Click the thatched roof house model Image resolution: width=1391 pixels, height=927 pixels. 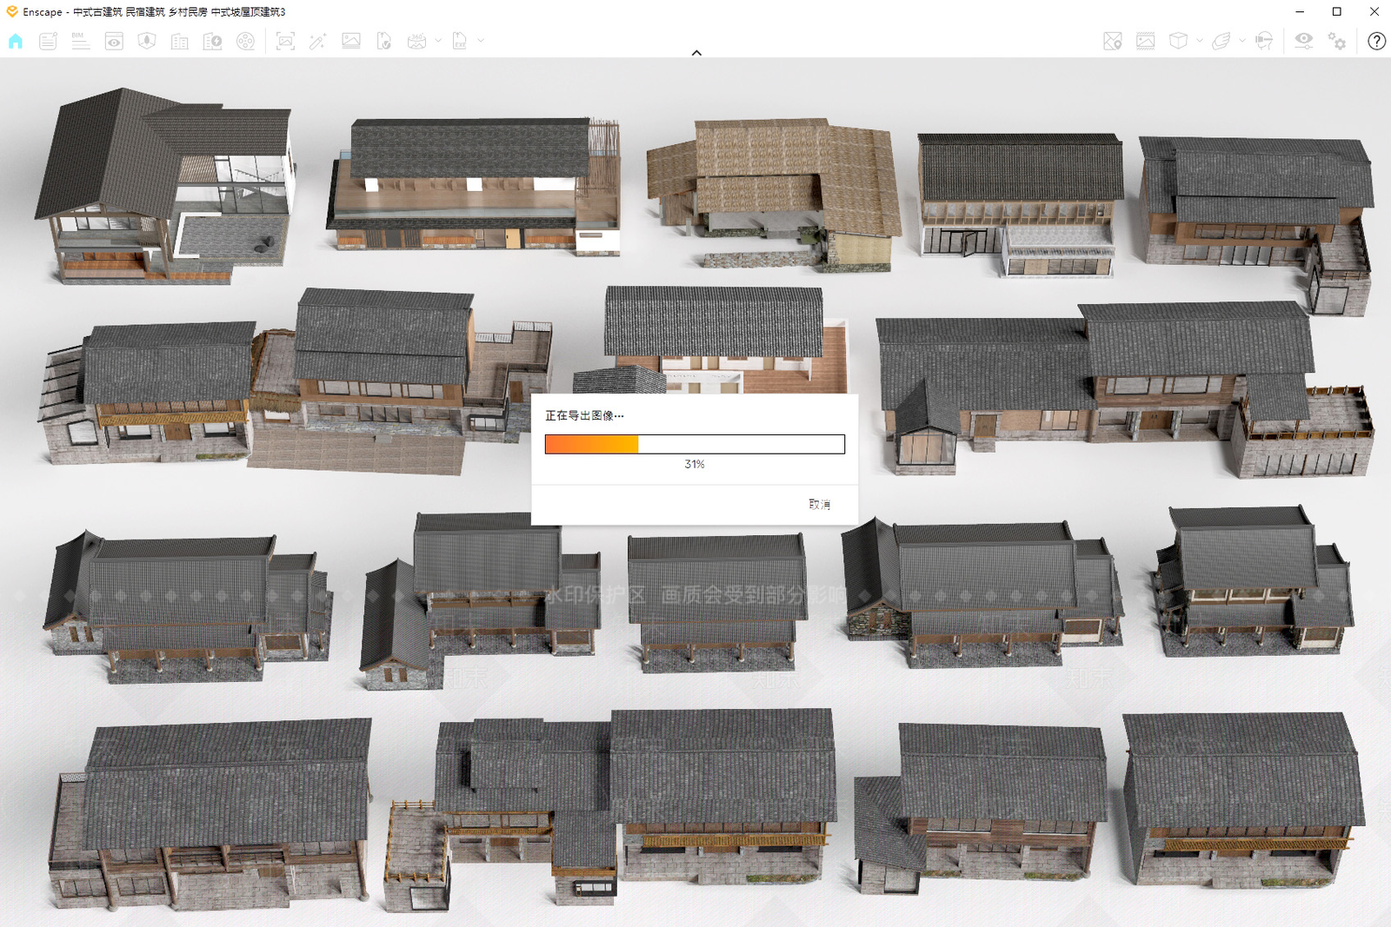(x=774, y=195)
